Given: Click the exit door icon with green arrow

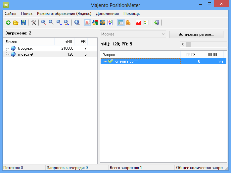Looking at the screenshot, I should tap(157, 23).
